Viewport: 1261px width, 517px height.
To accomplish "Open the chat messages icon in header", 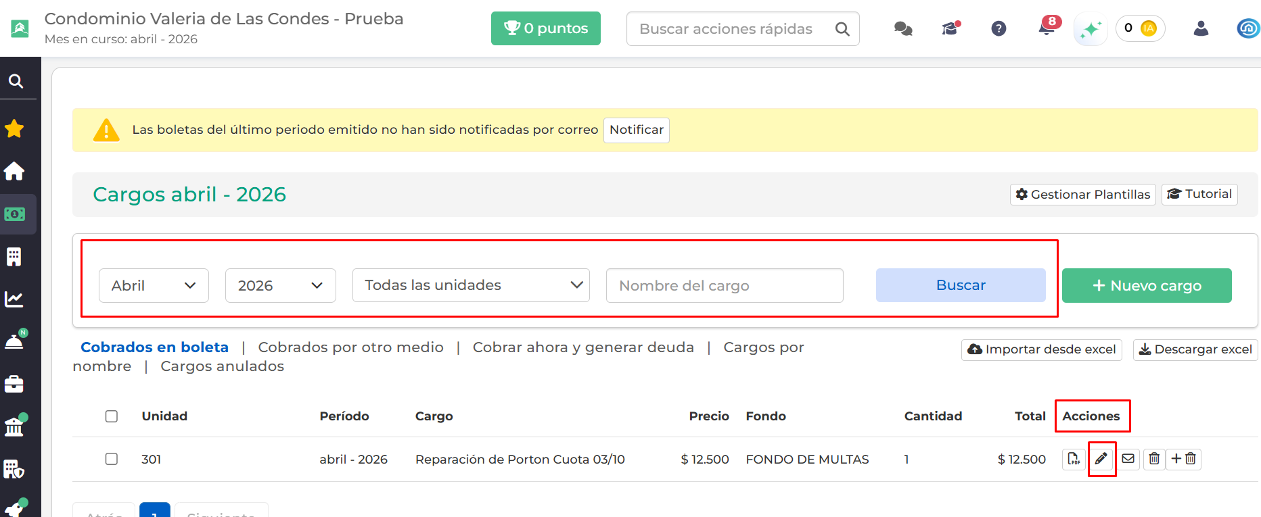I will (903, 28).
